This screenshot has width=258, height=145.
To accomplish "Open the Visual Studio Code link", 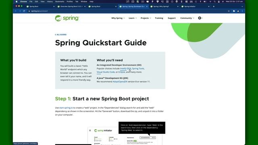I will pos(106,72).
